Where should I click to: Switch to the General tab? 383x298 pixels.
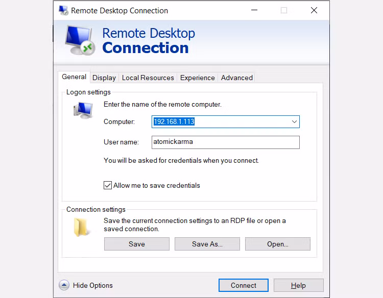tap(74, 77)
